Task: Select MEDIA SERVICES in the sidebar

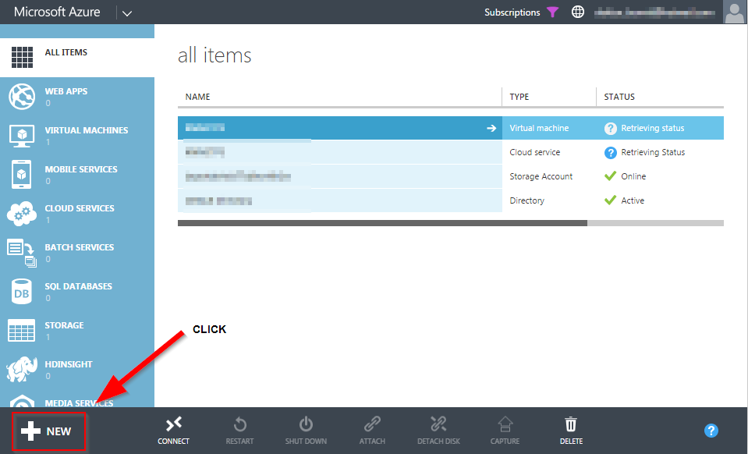Action: tap(80, 403)
